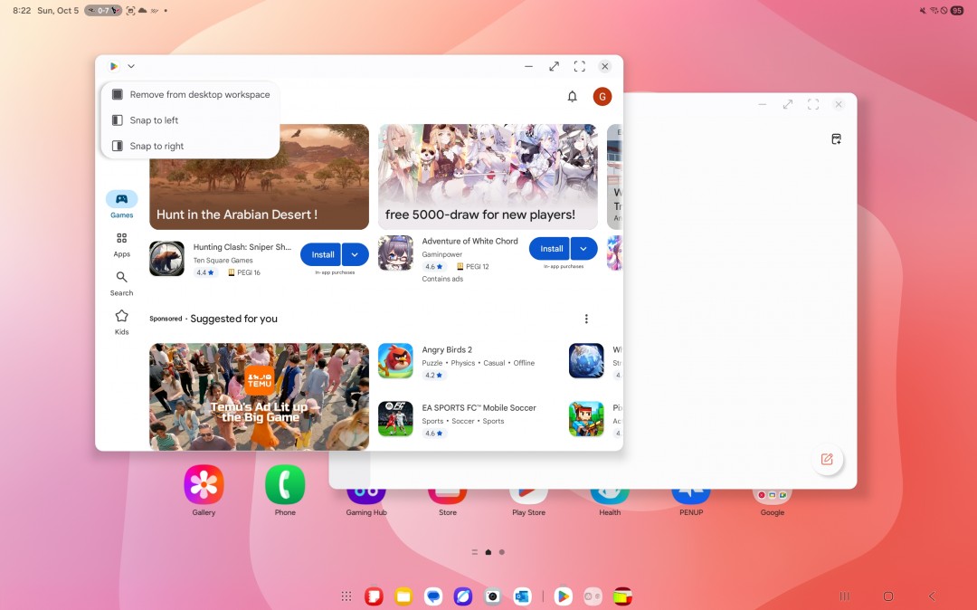Expand install options for Hunting Clash
This screenshot has width=977, height=610.
coord(356,254)
